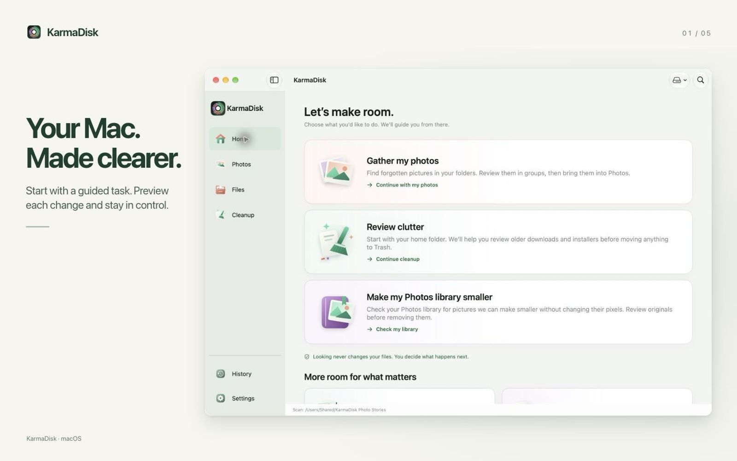The height and width of the screenshot is (461, 737).
Task: Click the Photos sidebar icon
Action: [221, 164]
